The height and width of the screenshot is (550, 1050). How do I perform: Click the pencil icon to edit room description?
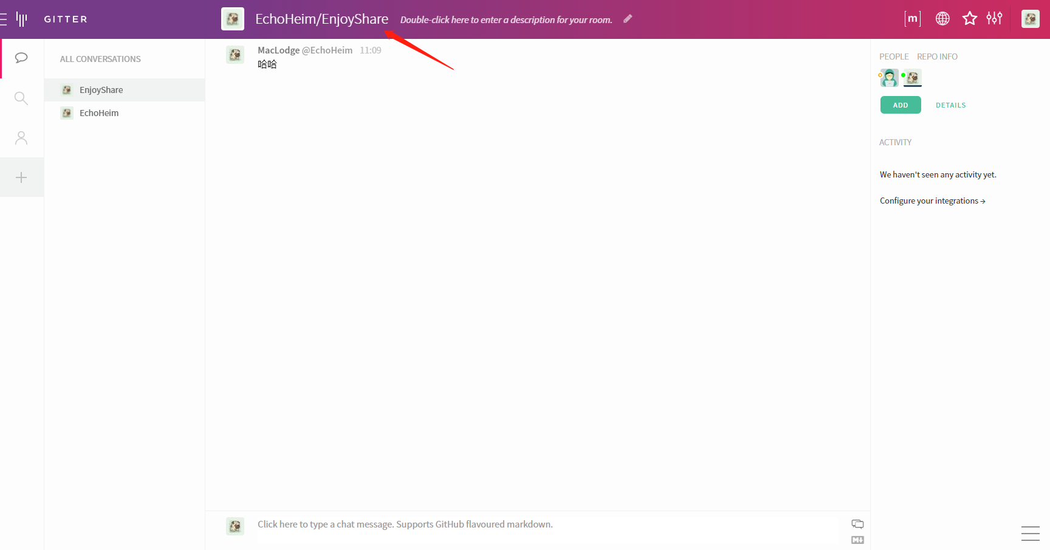click(628, 19)
